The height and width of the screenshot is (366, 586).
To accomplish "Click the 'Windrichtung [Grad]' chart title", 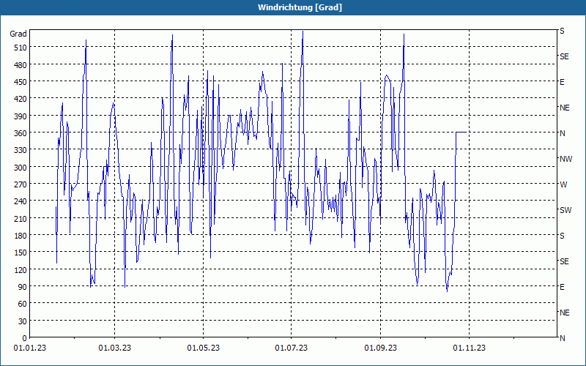I will point(300,7).
